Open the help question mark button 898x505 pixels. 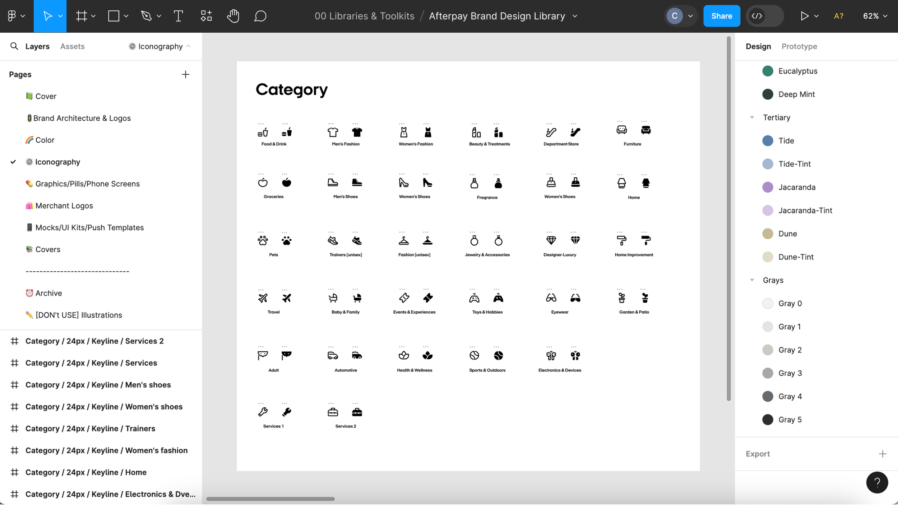877,482
